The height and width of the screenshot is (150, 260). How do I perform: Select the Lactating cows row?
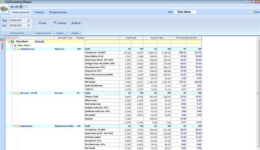[45, 49]
